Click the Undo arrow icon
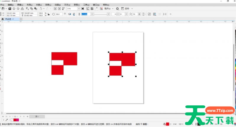236x127 pixels. click(41, 9)
